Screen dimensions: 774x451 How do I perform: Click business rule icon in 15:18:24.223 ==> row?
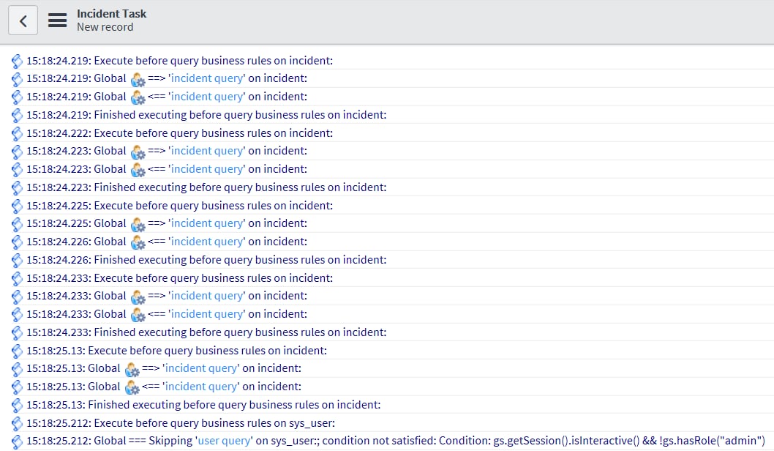click(x=138, y=152)
